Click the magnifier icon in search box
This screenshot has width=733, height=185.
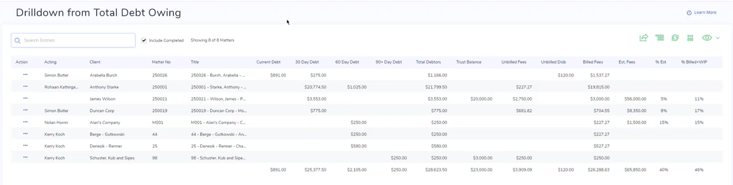click(x=18, y=41)
